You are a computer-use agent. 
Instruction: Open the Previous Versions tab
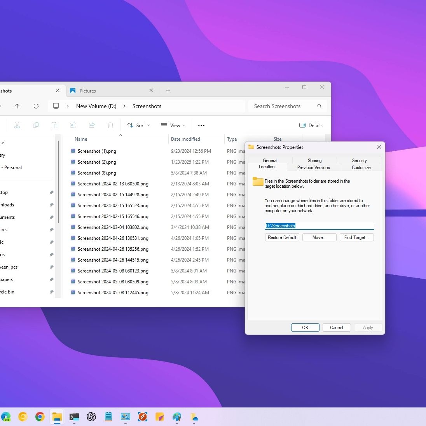313,168
